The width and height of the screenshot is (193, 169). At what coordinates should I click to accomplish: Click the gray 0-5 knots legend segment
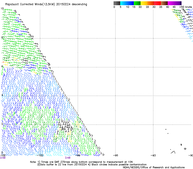(x=117, y=3)
